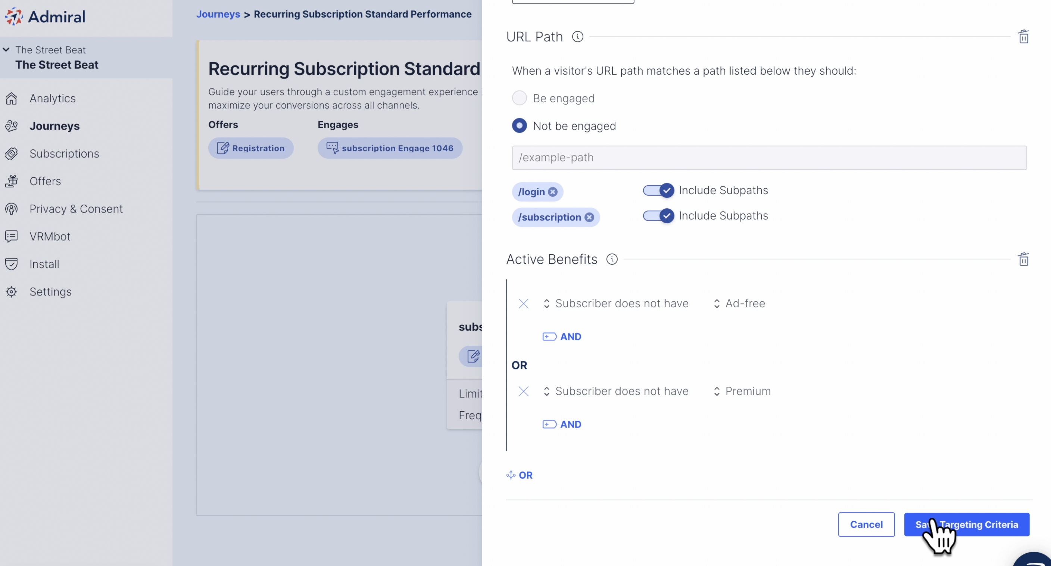Remove the /subscription path chip
1051x566 pixels.
coord(589,217)
